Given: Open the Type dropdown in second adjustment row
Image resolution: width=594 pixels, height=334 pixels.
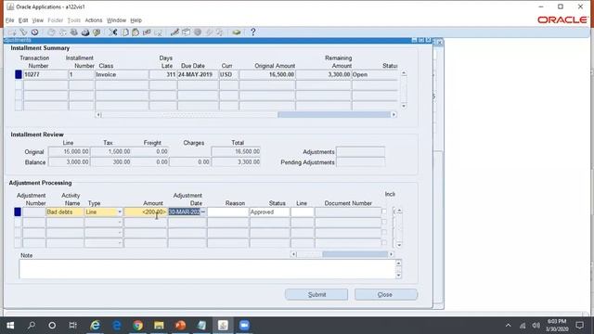Looking at the screenshot, I should (x=120, y=223).
